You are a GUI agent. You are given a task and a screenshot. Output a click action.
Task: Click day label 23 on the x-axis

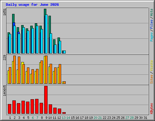(109, 118)
